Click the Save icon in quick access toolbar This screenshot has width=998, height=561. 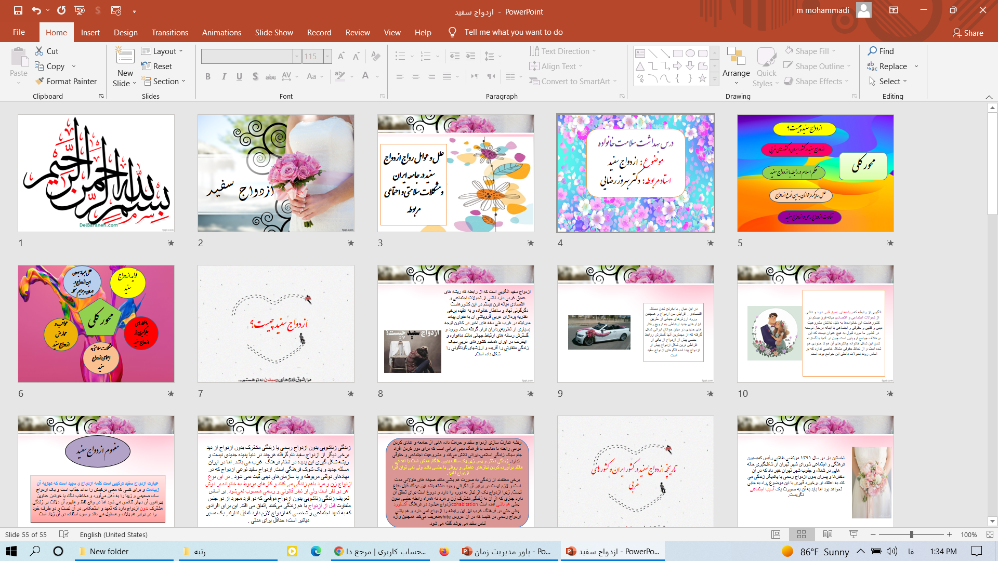(x=18, y=10)
